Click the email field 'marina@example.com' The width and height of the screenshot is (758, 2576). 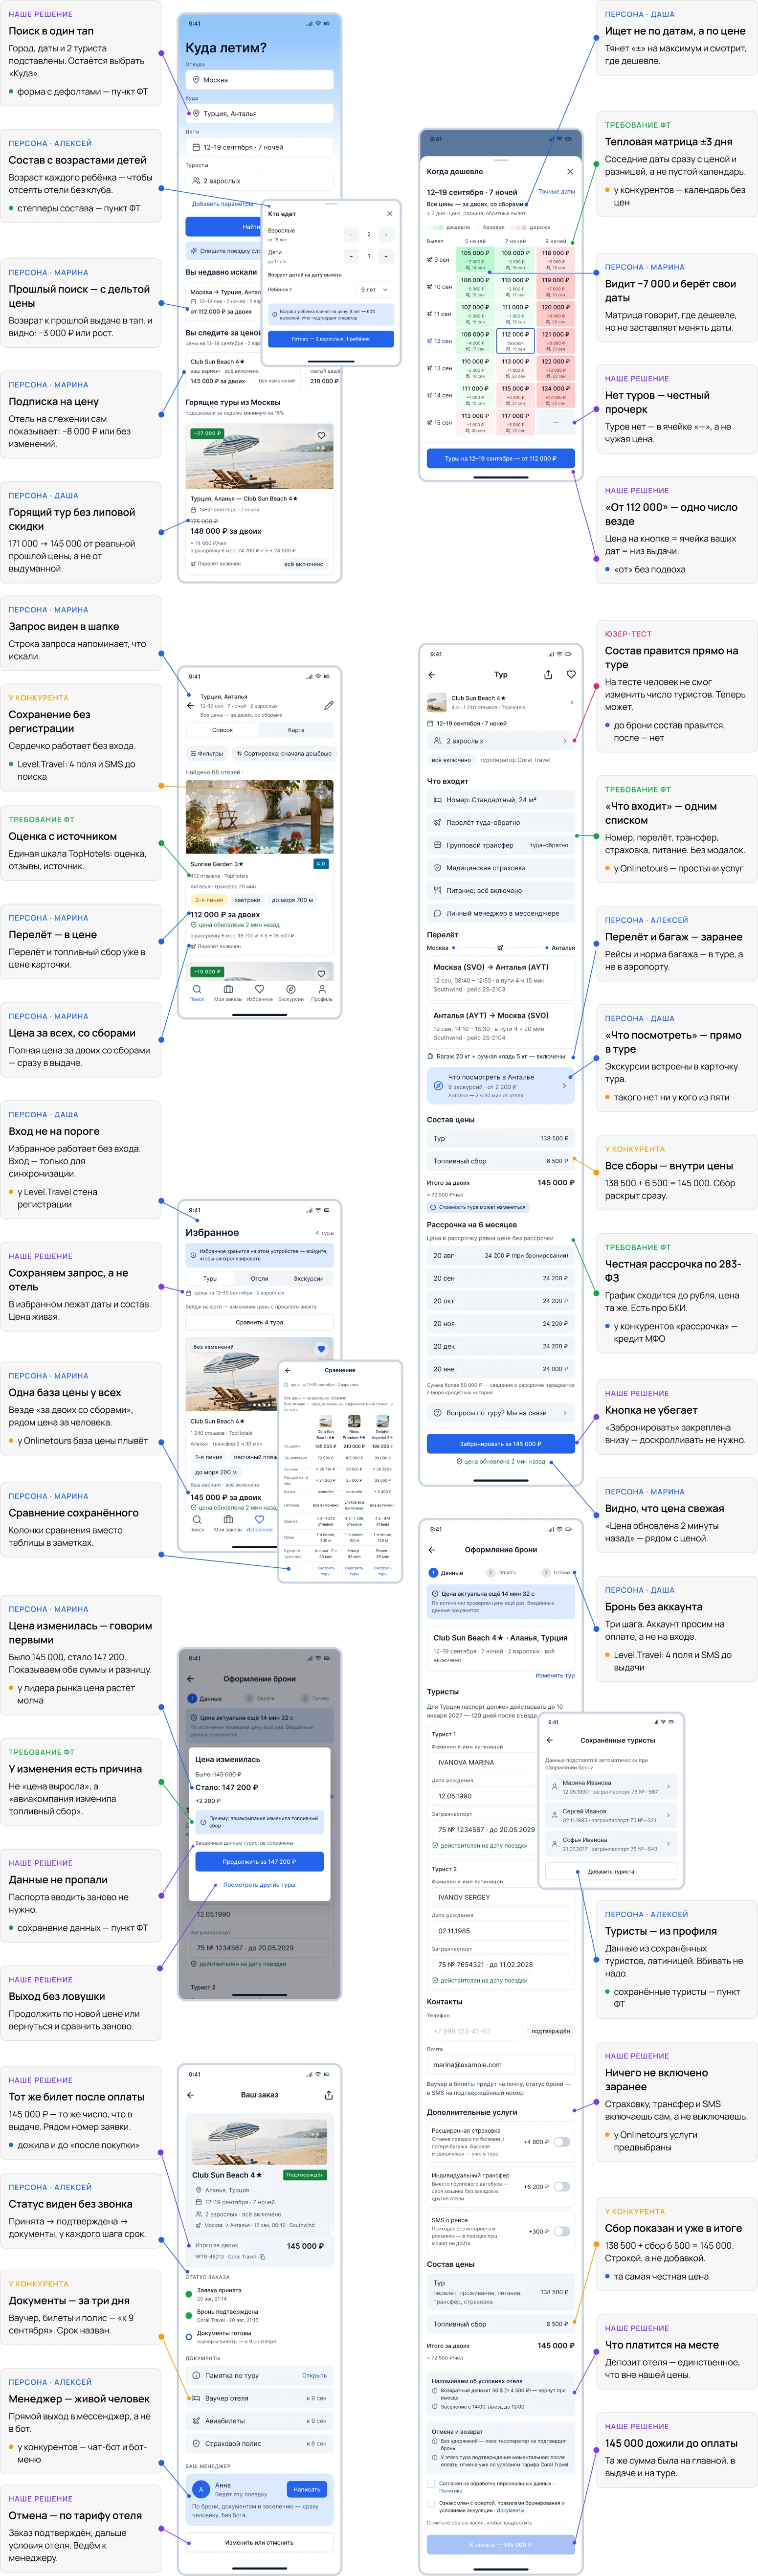(x=501, y=2065)
